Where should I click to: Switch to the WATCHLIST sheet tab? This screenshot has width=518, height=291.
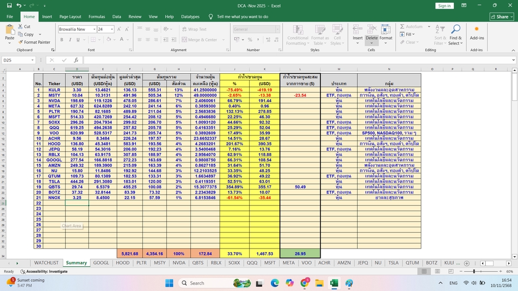coord(46,263)
